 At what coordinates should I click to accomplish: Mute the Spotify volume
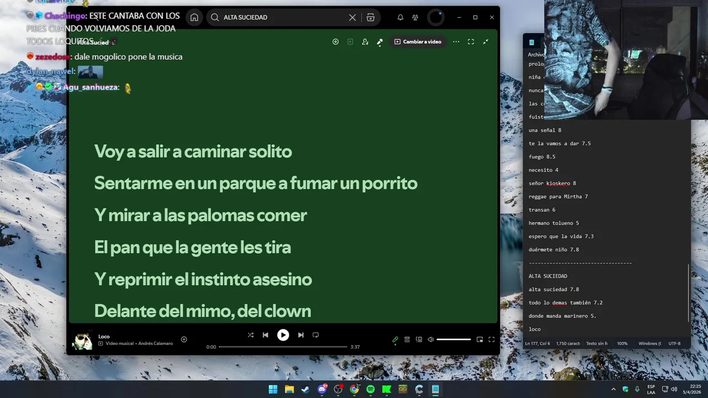(431, 339)
